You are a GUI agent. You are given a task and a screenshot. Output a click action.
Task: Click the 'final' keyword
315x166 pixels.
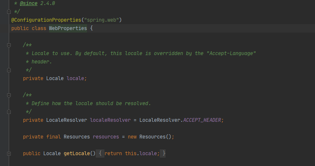coord(53,137)
